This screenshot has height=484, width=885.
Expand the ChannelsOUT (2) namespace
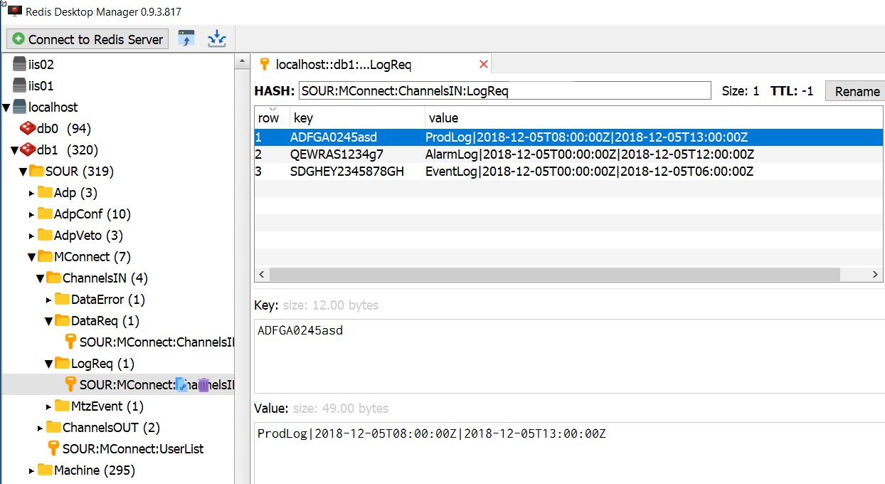[x=41, y=428]
